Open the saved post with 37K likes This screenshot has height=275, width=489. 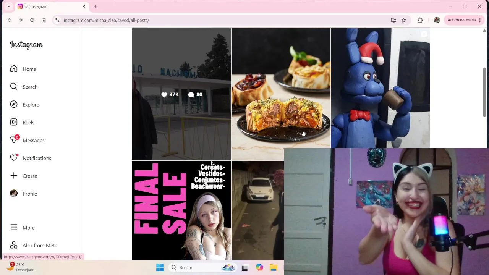point(181,94)
